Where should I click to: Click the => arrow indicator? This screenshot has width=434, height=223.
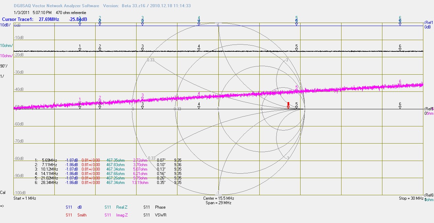click(2, 206)
